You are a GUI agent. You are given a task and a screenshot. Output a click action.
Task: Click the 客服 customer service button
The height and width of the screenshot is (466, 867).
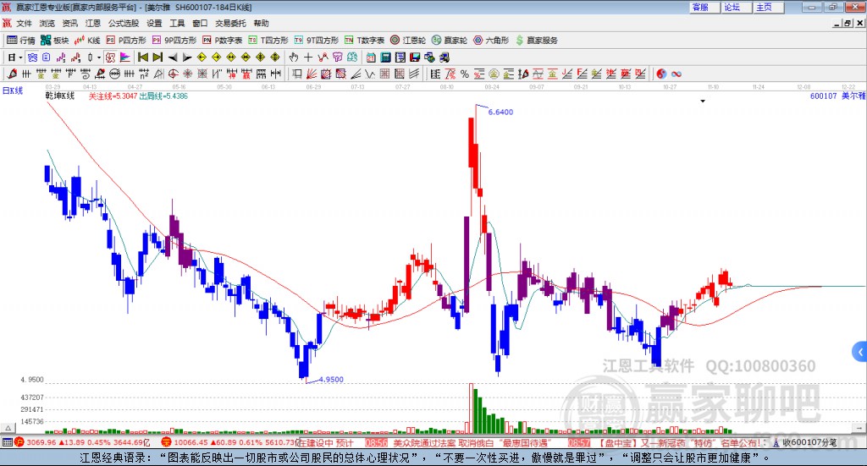(x=704, y=7)
